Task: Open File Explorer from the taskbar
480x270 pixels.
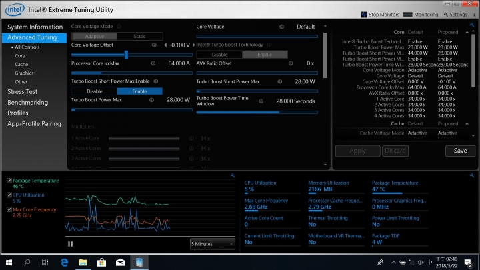Action: 83,263
